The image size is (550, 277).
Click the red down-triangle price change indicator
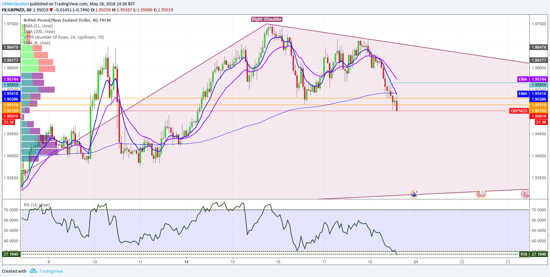(x=51, y=10)
